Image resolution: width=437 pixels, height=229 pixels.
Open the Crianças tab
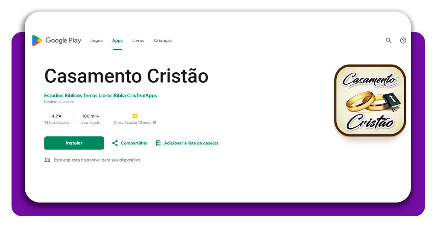[163, 41]
